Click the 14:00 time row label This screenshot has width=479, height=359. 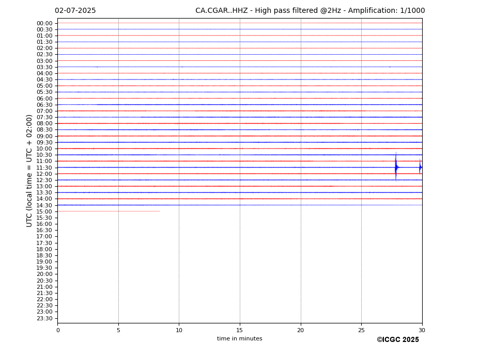point(44,199)
